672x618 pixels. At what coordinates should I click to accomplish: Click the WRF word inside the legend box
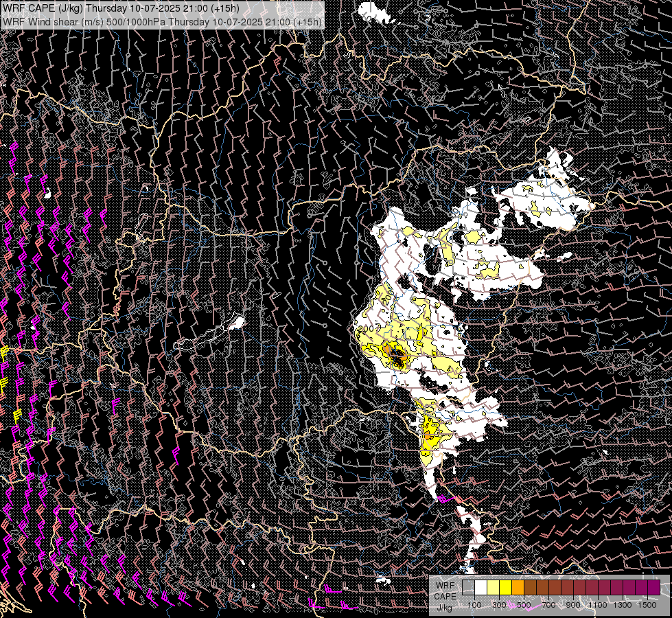(445, 586)
